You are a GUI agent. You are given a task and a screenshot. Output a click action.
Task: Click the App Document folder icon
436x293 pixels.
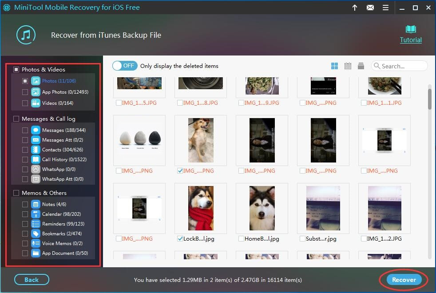point(36,253)
